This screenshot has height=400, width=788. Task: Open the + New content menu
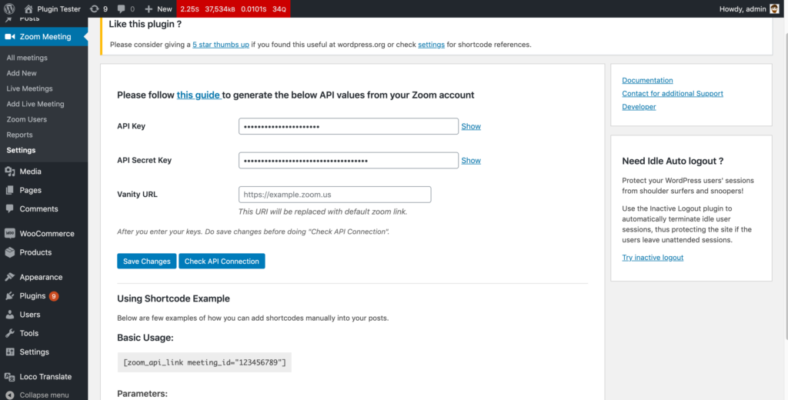159,8
